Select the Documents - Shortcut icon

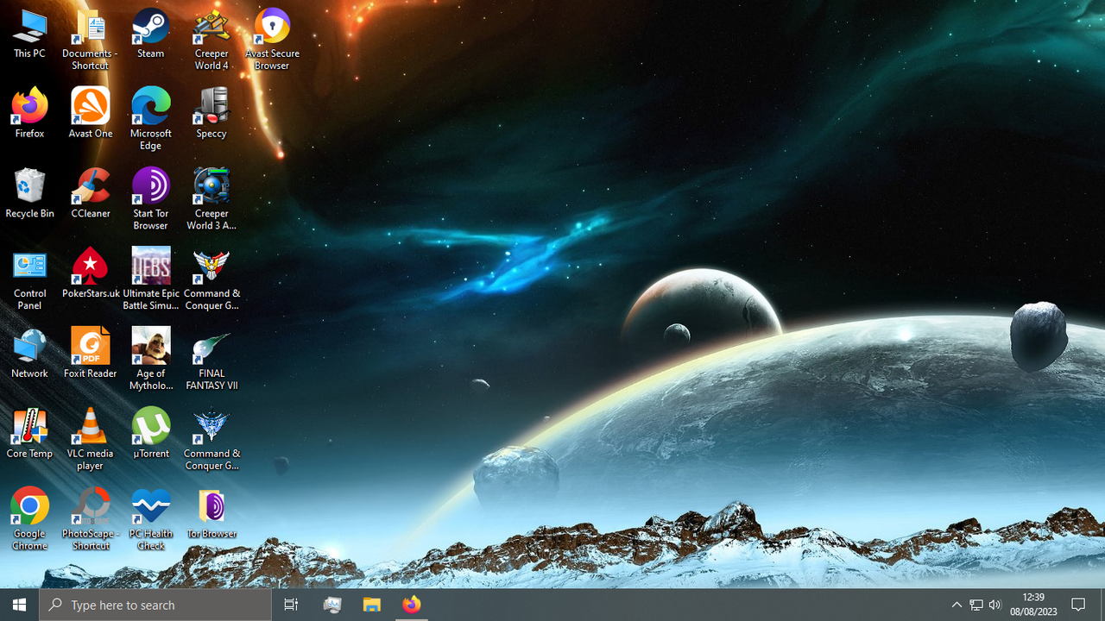point(90,40)
